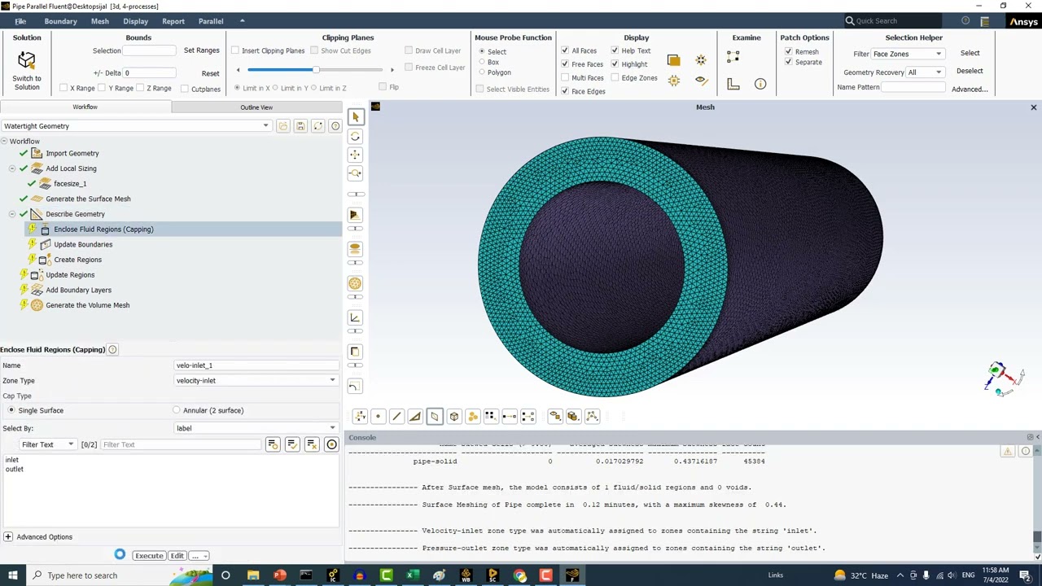The image size is (1042, 586).
Task: Click the L-shaped measure icon in Examine
Action: coord(733,84)
